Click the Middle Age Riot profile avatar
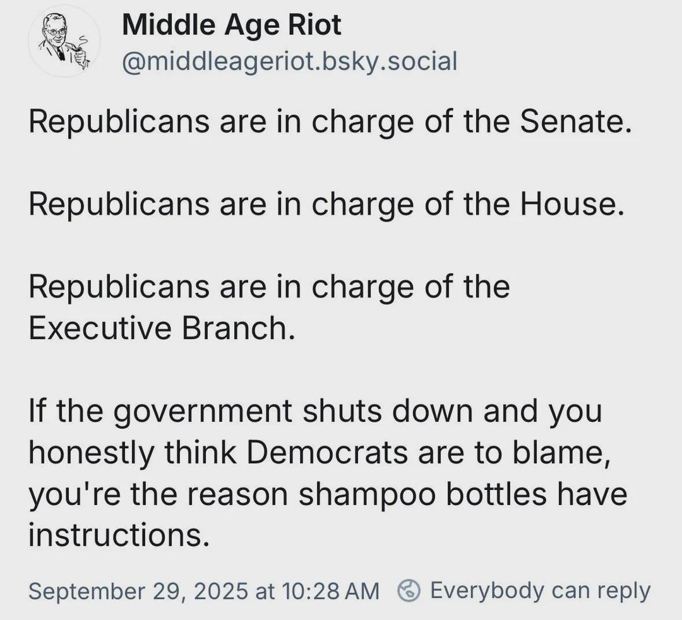 63,41
